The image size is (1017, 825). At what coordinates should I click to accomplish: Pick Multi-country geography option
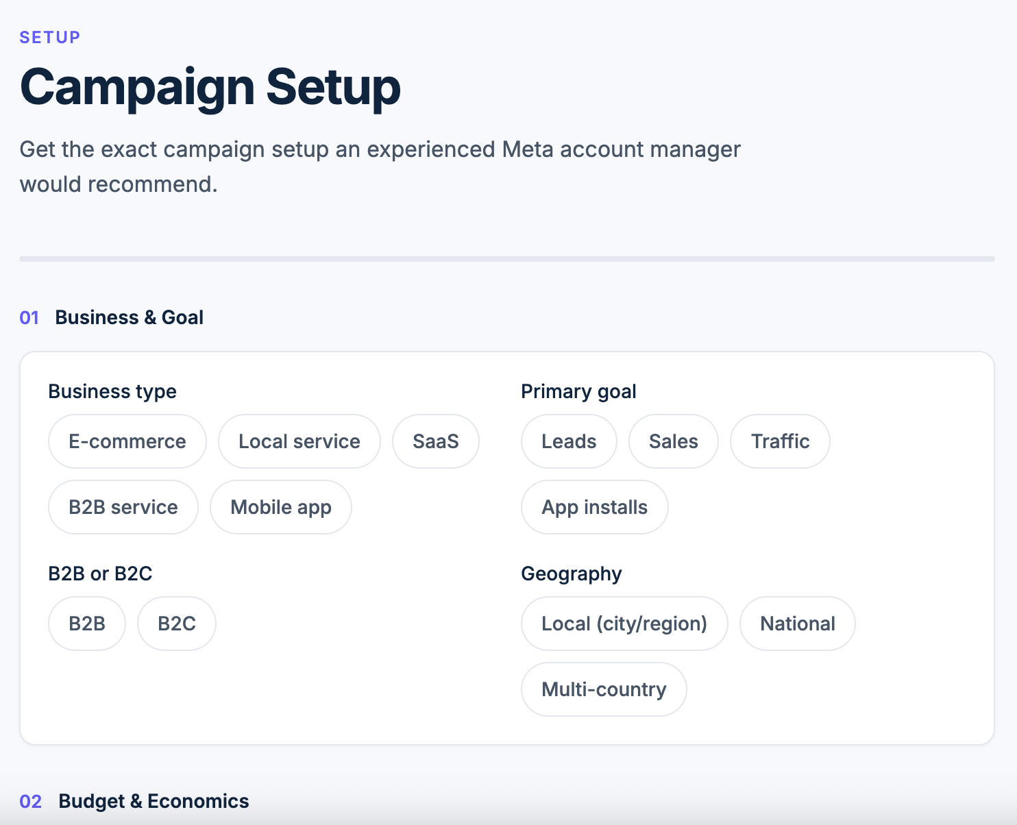604,689
